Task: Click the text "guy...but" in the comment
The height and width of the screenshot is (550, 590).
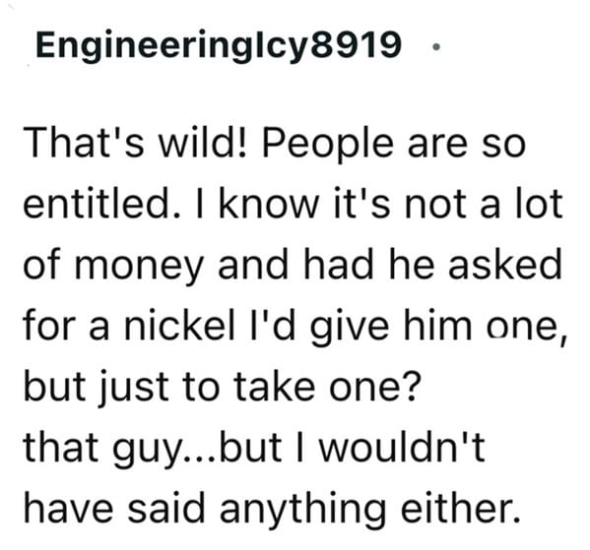Action: tap(196, 448)
